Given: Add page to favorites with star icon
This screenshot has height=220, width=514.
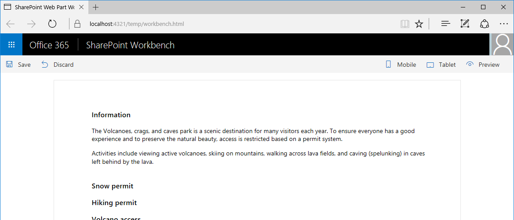Looking at the screenshot, I should (419, 24).
